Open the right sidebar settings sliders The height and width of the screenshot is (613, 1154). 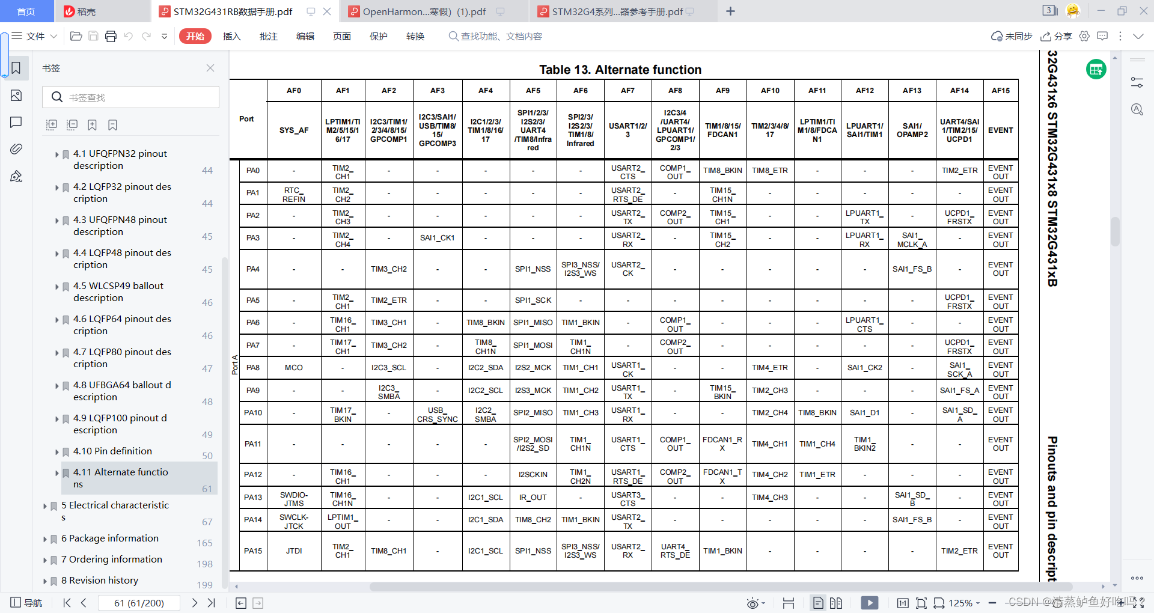click(1137, 82)
